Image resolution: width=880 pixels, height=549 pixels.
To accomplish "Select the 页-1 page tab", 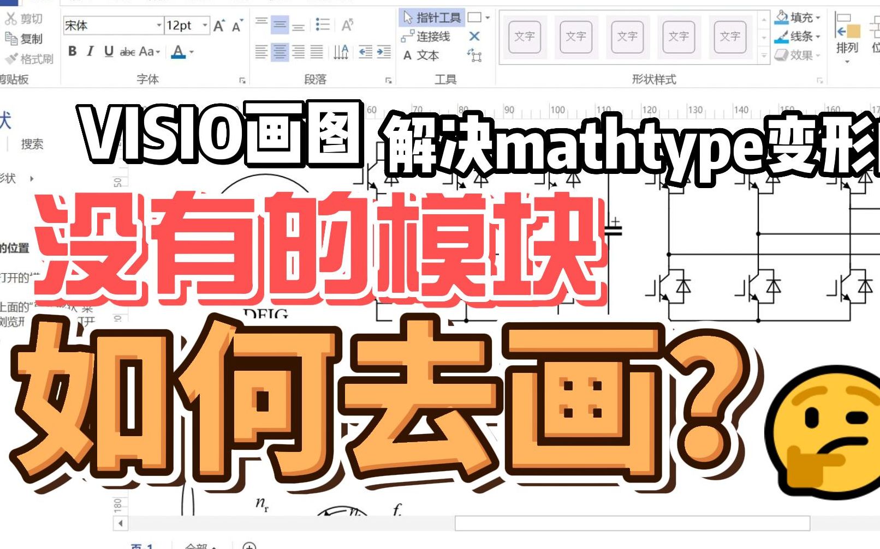I will click(142, 546).
